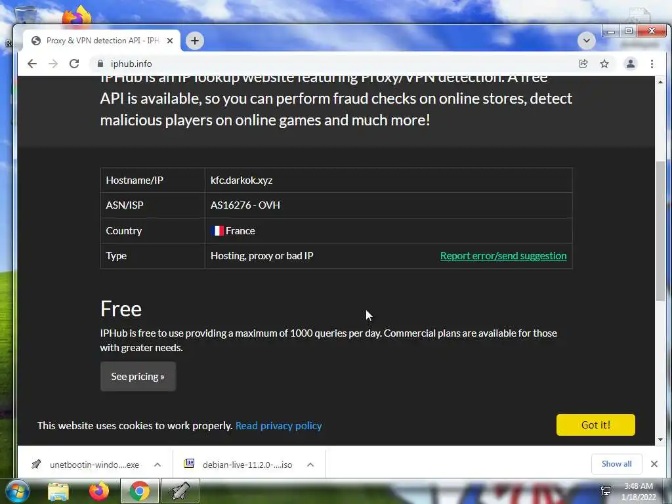Click the French flag icon

217,230
